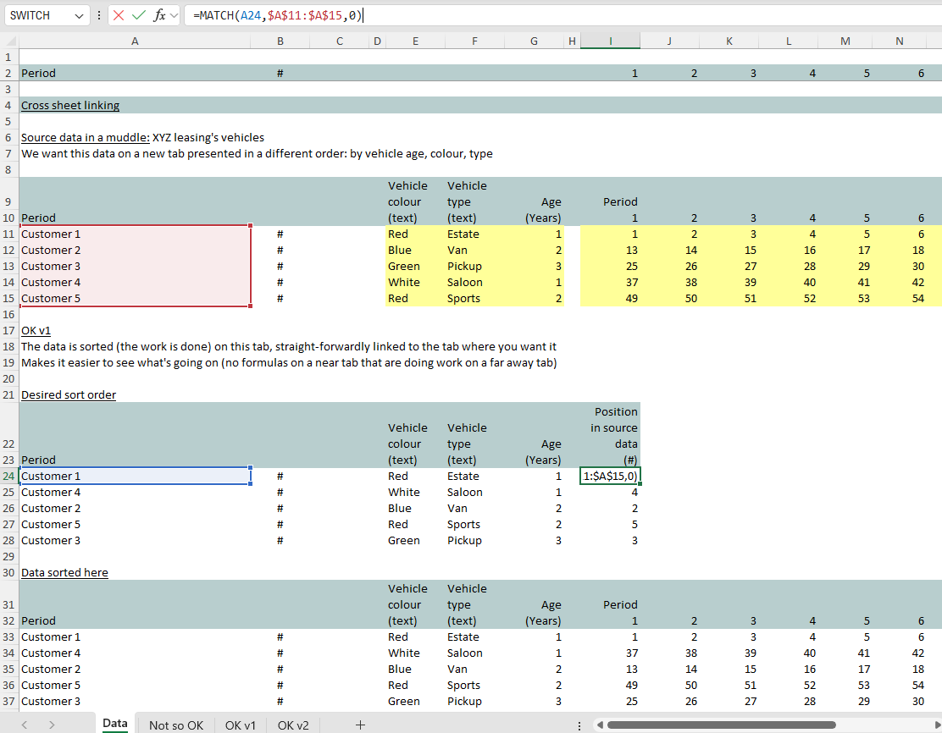Click the horizontal scrollbar's right arrow
Screen dimensions: 942x733
click(935, 725)
